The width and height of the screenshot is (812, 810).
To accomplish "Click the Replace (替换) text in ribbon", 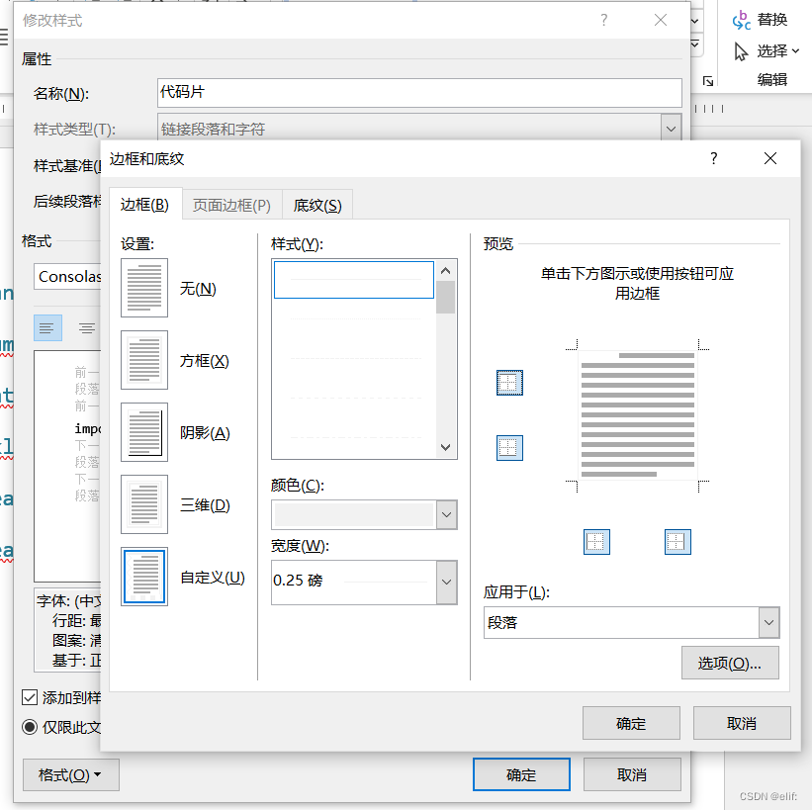I will point(772,19).
